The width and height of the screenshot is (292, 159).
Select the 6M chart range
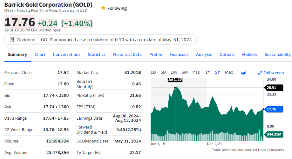tap(185, 72)
